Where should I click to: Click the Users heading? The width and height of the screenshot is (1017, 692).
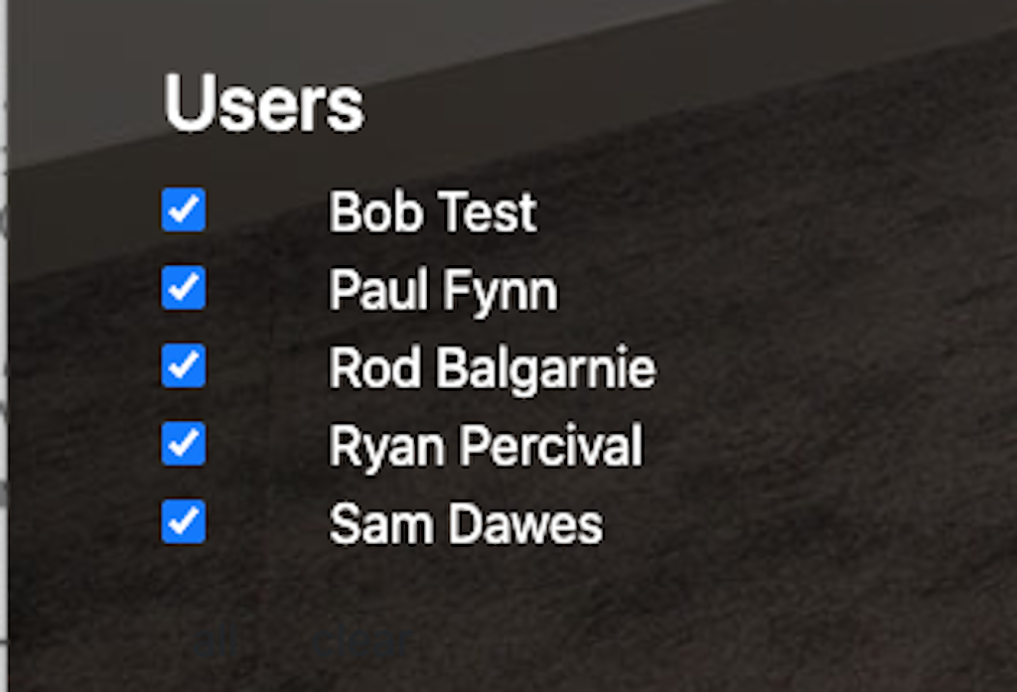(264, 102)
